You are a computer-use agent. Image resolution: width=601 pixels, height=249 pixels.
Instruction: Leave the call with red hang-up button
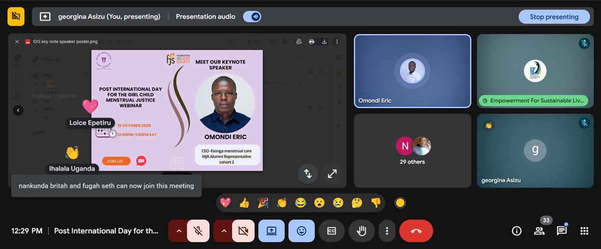tap(416, 231)
